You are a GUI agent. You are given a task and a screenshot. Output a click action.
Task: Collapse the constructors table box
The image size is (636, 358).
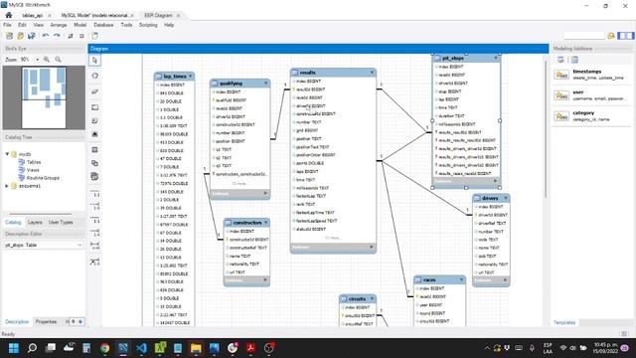pyautogui.click(x=266, y=223)
